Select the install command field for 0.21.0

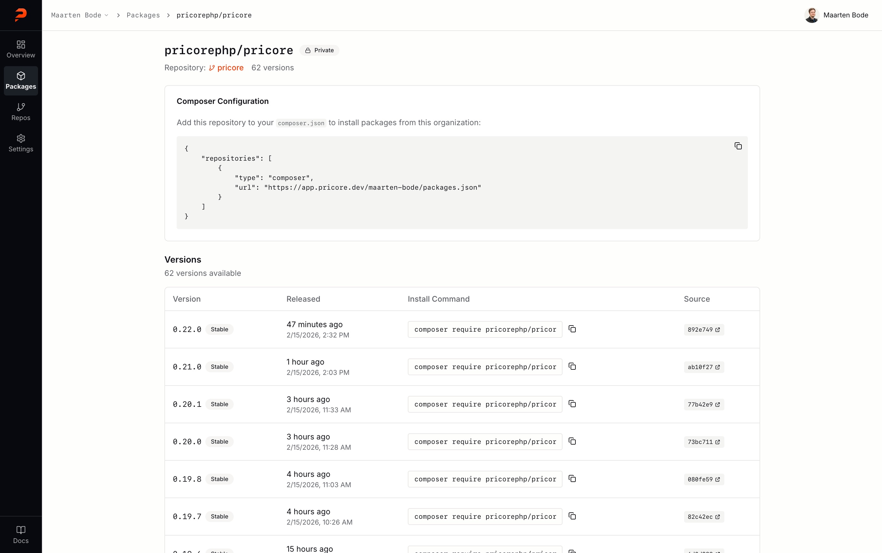pos(485,367)
